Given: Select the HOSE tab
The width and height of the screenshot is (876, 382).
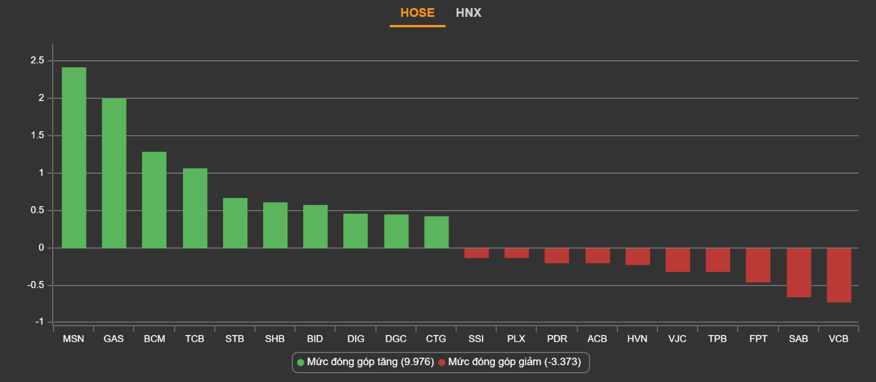Looking at the screenshot, I should (417, 13).
